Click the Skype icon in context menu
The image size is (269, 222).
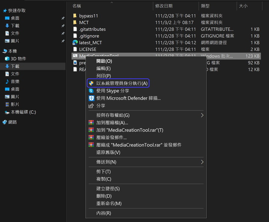tap(91, 91)
